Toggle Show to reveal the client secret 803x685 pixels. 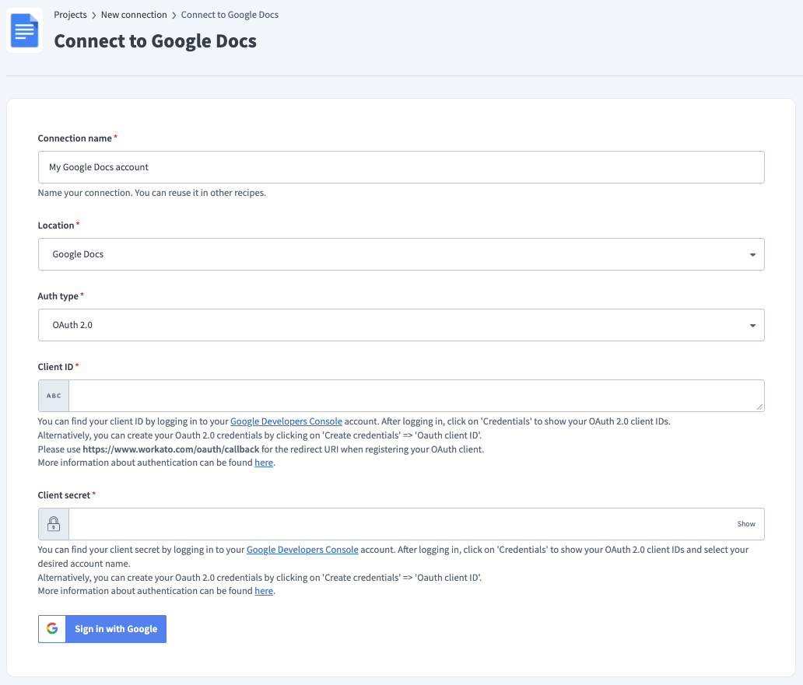point(746,523)
